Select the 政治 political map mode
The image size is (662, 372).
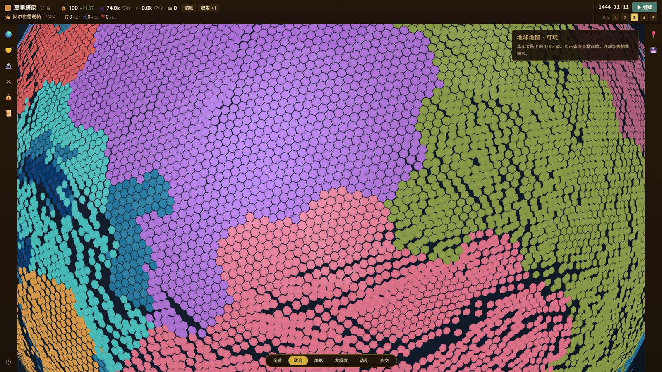click(x=298, y=360)
